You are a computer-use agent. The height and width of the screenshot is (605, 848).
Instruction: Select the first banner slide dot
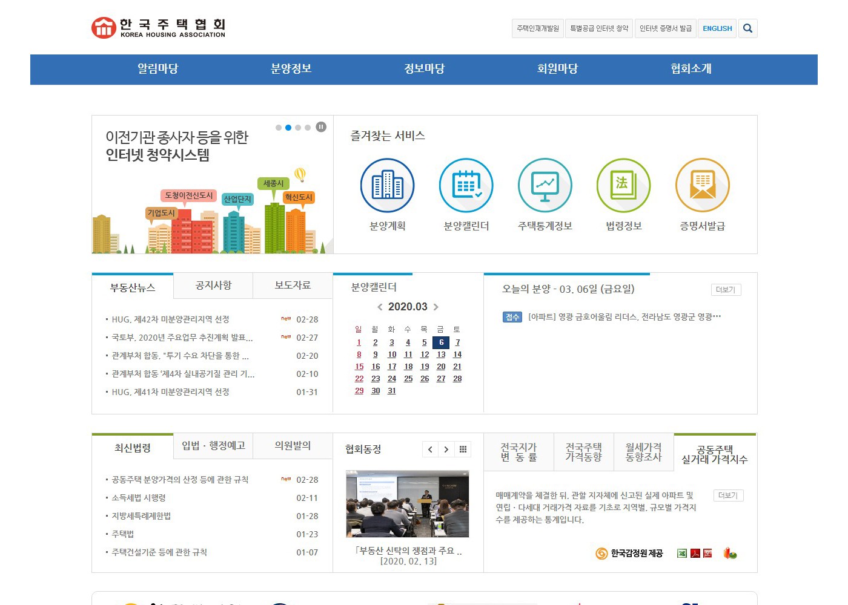pyautogui.click(x=279, y=128)
